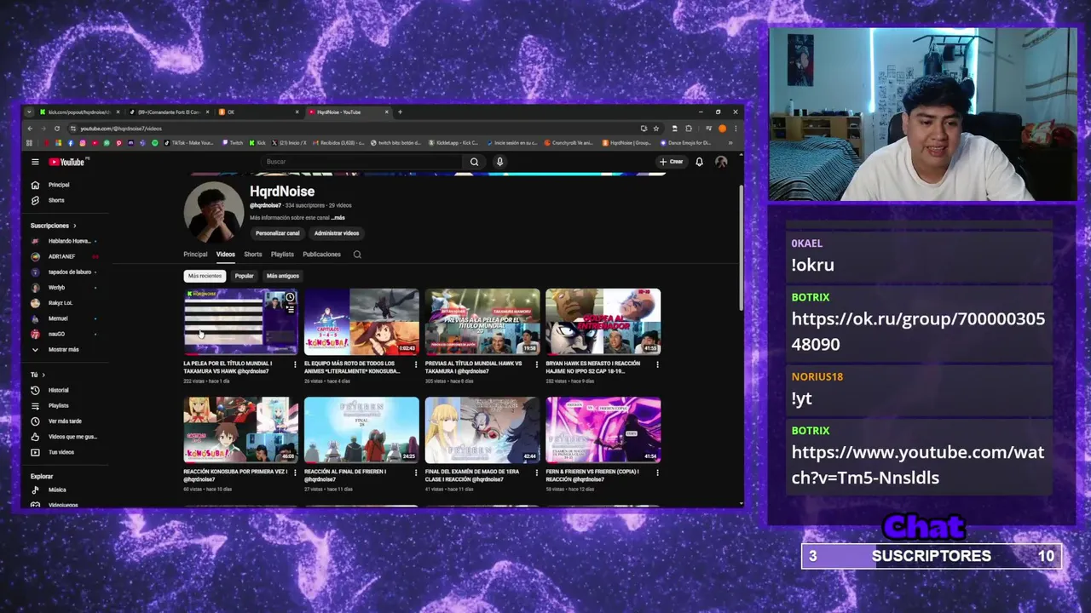The width and height of the screenshot is (1091, 613).
Task: Switch to the Playlists channel tab
Action: (x=282, y=255)
